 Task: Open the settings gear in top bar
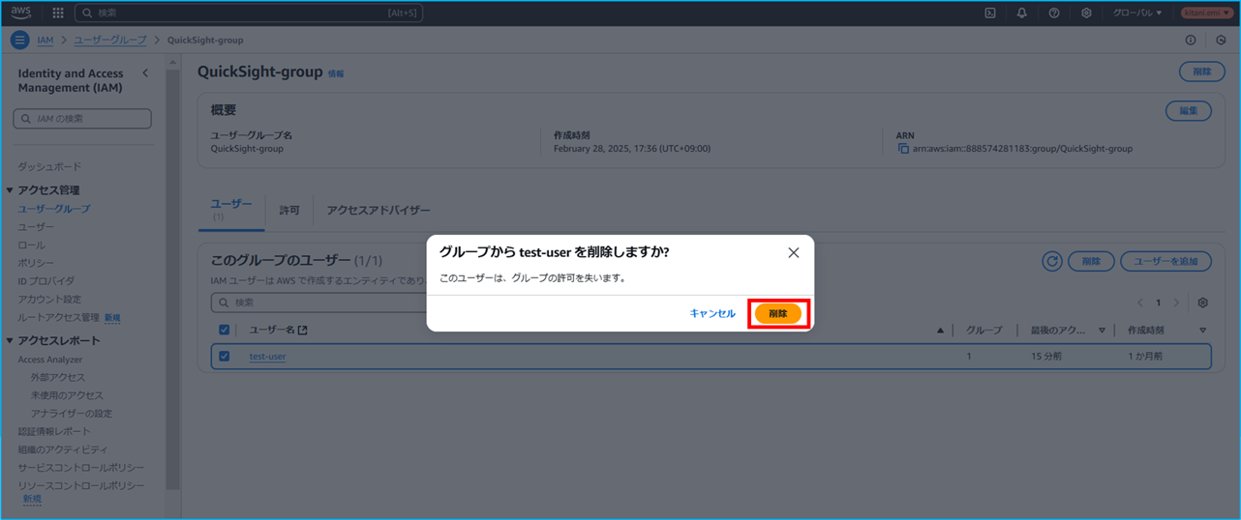pos(1087,13)
